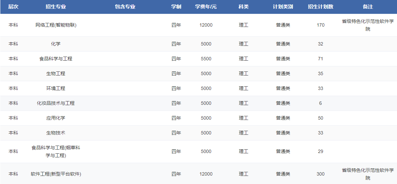The image size is (397, 184).
Task: Click the 备注 column header
Action: (x=368, y=7)
